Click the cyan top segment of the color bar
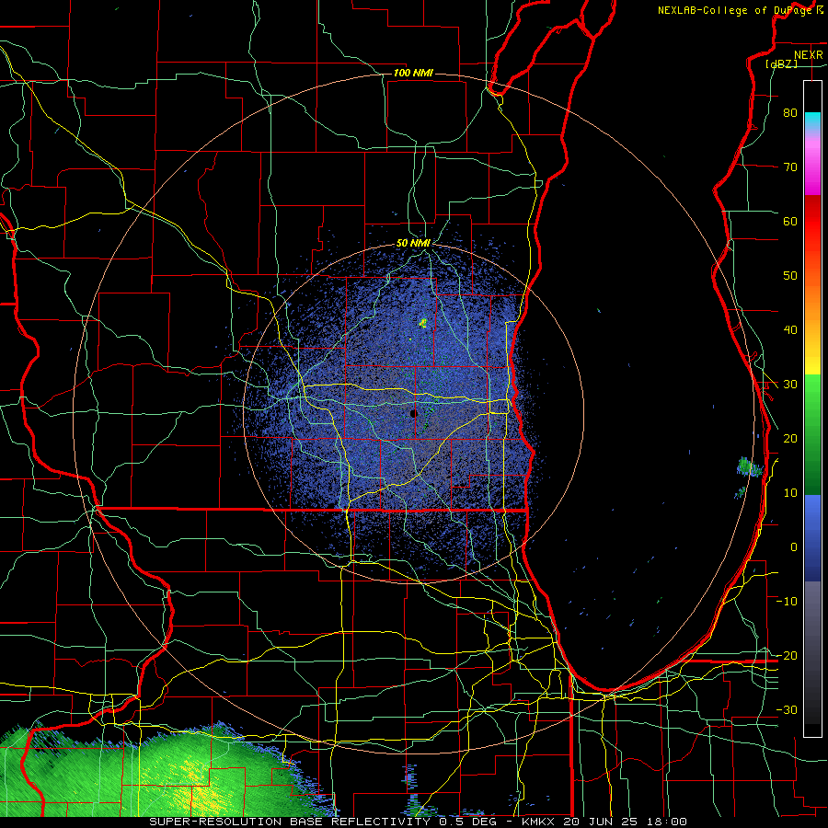 812,121
